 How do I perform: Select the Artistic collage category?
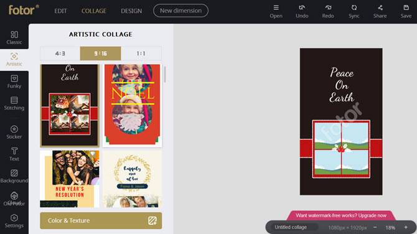[14, 60]
